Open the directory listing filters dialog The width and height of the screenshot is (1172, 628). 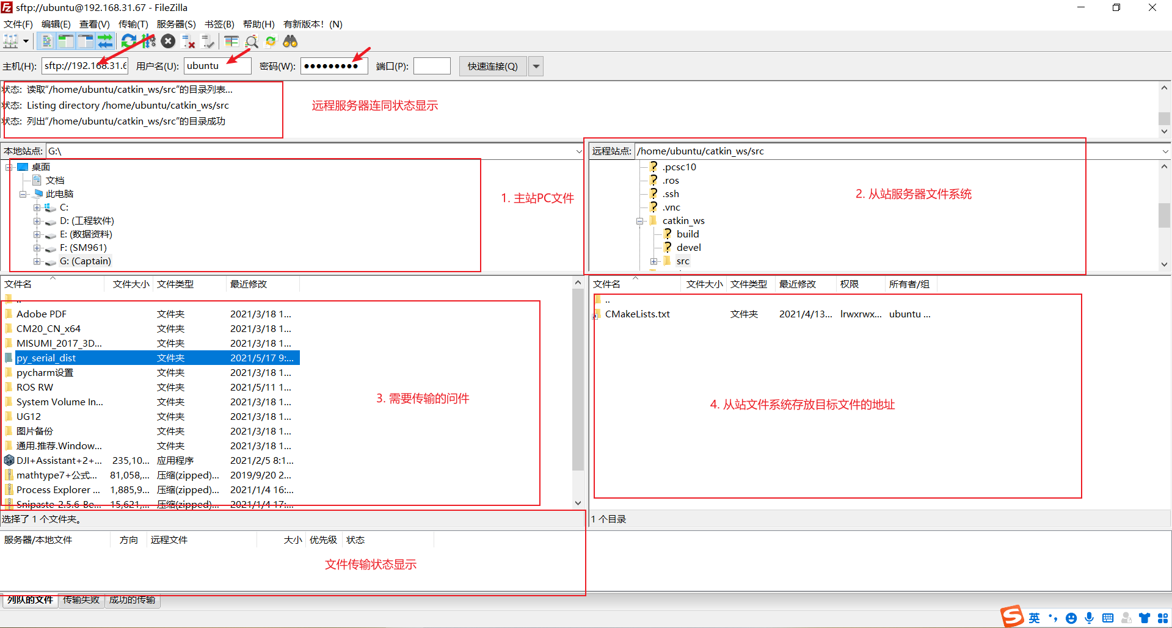[231, 42]
